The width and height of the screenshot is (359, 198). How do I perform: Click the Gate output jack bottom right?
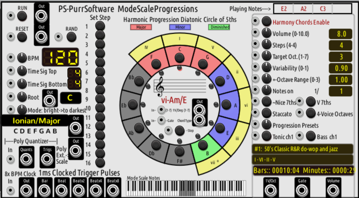click(302, 190)
